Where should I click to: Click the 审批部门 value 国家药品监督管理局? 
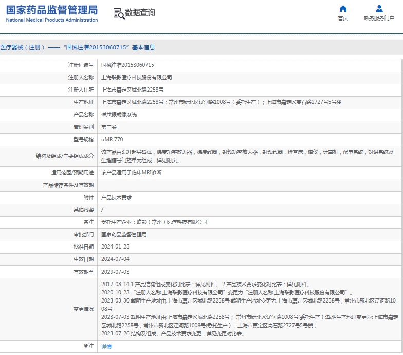coord(124,235)
